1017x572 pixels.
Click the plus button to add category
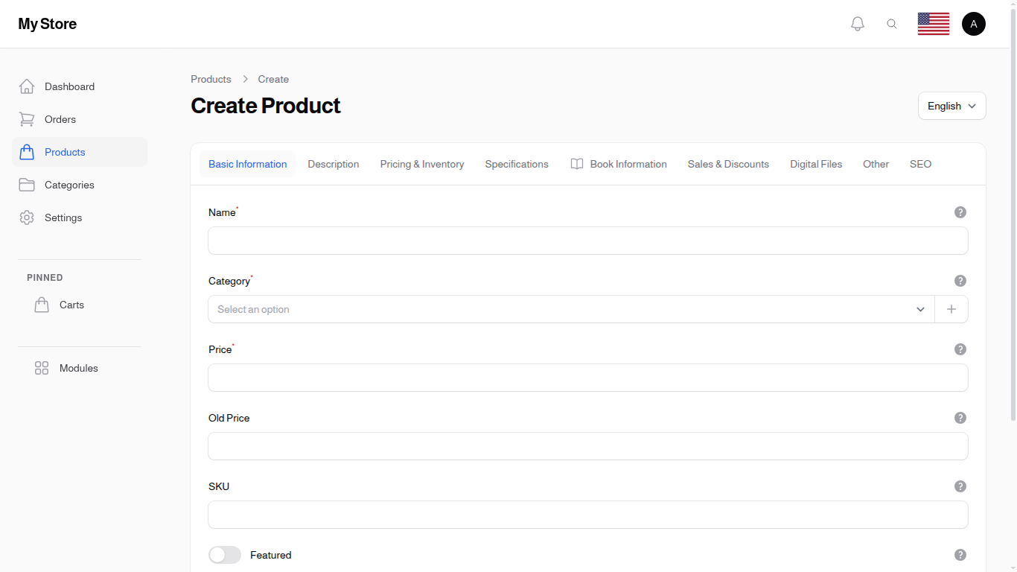[951, 309]
